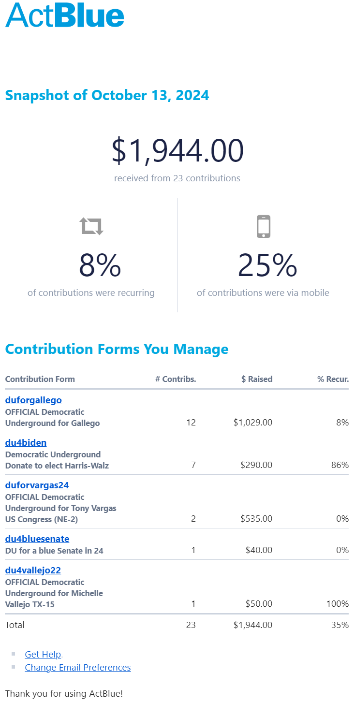This screenshot has height=702, width=354.
Task: Open Change Email Preferences link
Action: [x=78, y=667]
